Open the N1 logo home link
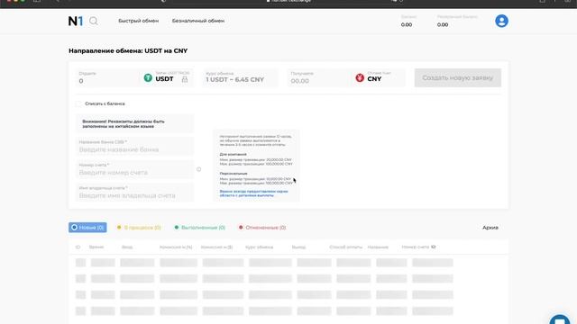577x324 pixels. point(76,21)
